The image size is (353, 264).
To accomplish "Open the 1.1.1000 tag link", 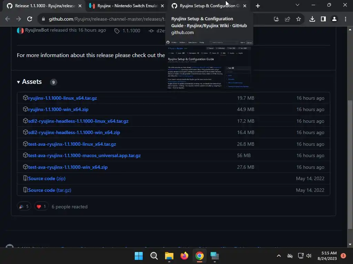I will (x=131, y=31).
